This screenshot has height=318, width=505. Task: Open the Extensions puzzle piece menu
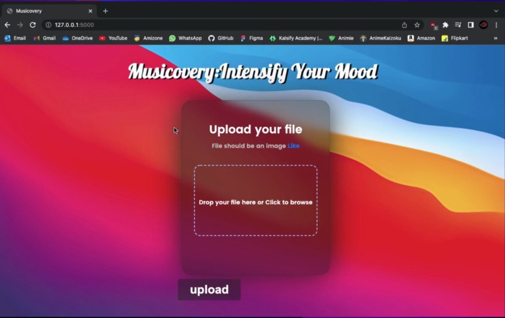tap(445, 25)
